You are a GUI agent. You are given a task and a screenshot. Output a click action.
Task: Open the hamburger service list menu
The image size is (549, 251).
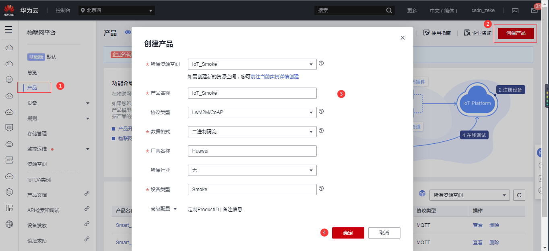pos(8,29)
